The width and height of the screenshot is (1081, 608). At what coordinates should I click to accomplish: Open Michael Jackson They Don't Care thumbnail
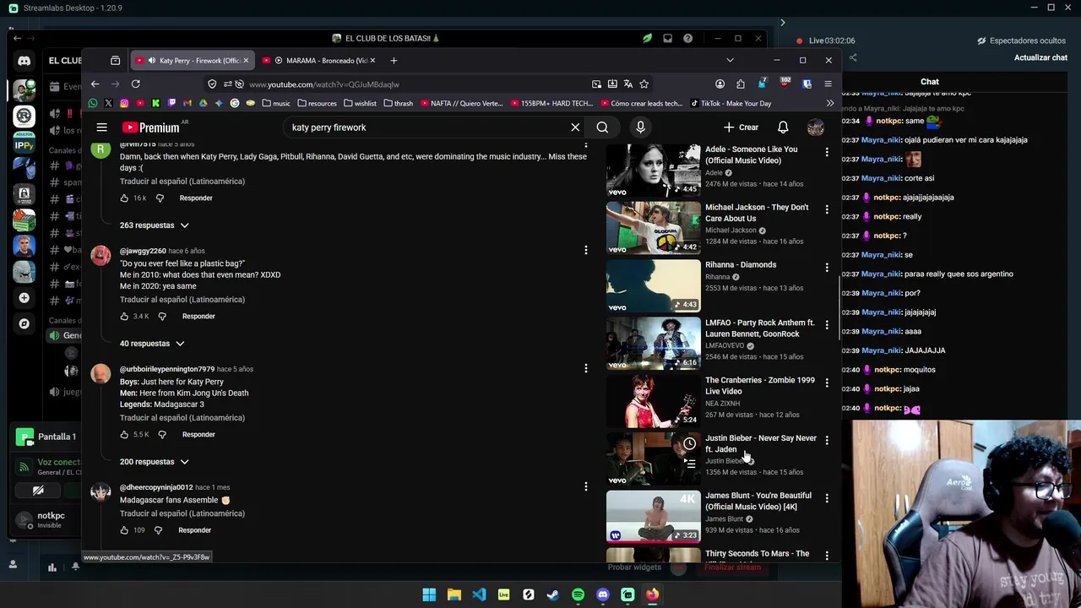(653, 227)
